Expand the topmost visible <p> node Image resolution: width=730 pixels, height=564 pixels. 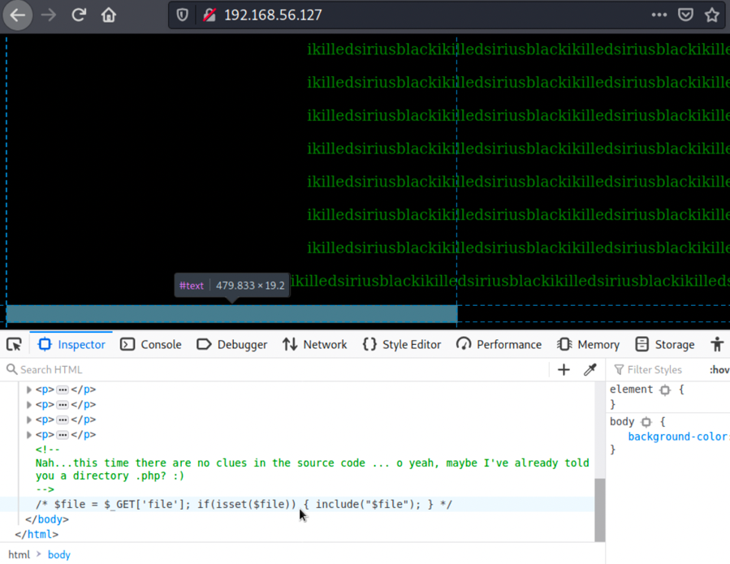29,390
